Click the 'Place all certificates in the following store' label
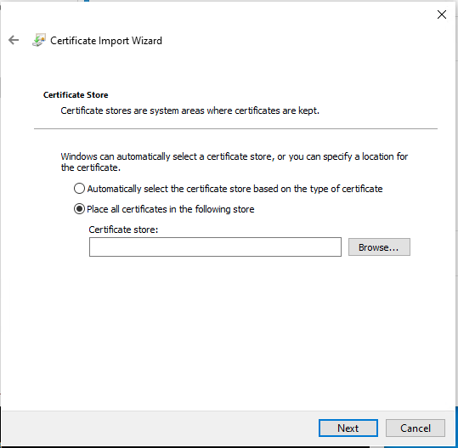 (x=171, y=209)
